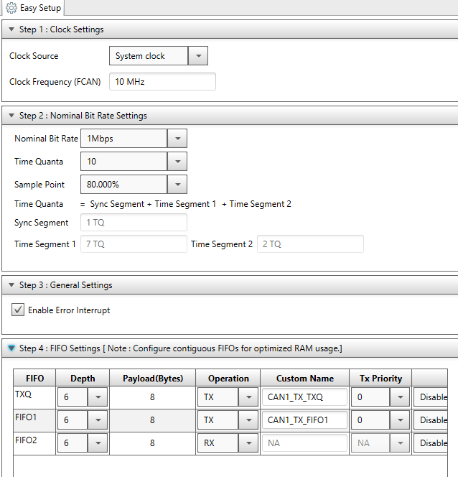
Task: Collapse Step 1 Clock Settings section
Action: pyautogui.click(x=11, y=29)
